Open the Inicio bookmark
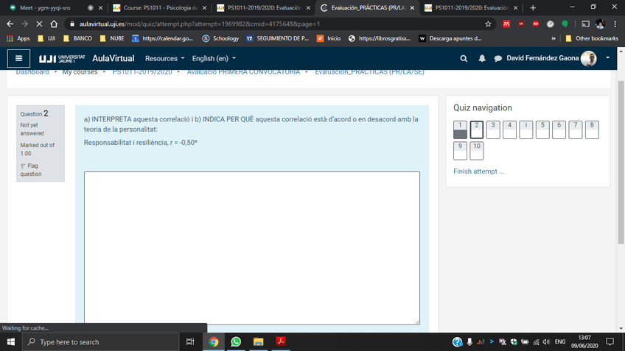This screenshot has width=625, height=351. [x=329, y=38]
